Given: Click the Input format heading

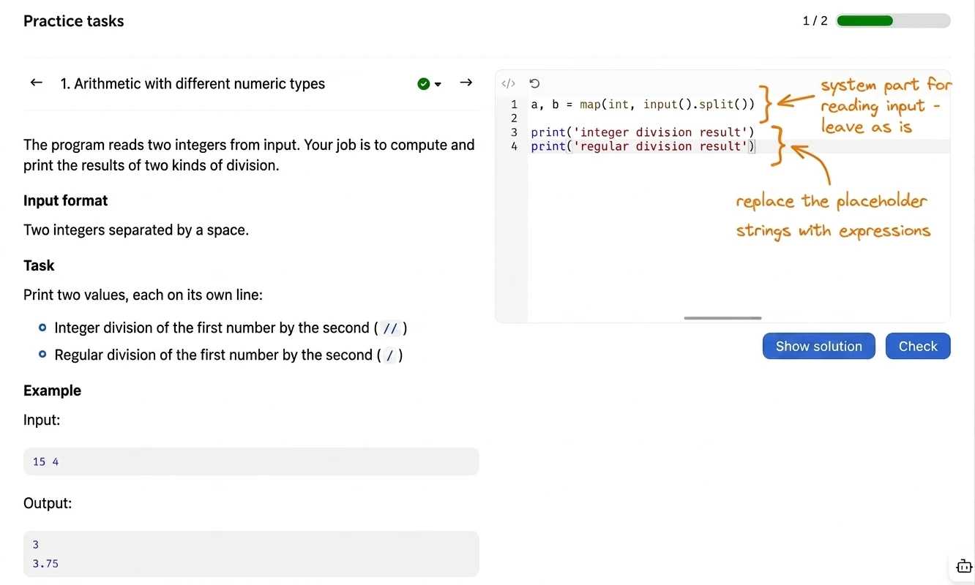Looking at the screenshot, I should pyautogui.click(x=65, y=200).
